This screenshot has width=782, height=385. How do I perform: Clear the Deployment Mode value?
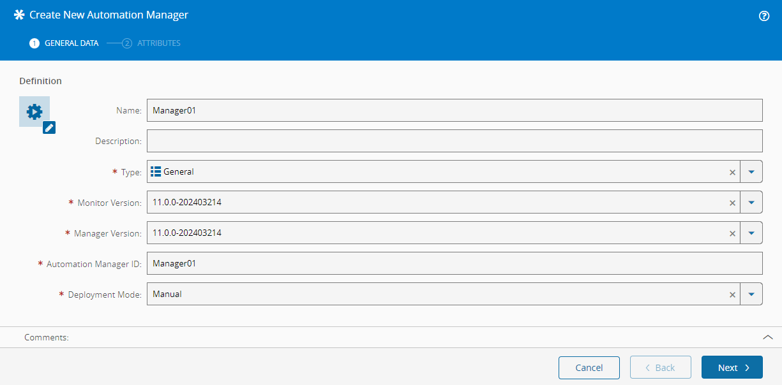tap(732, 294)
